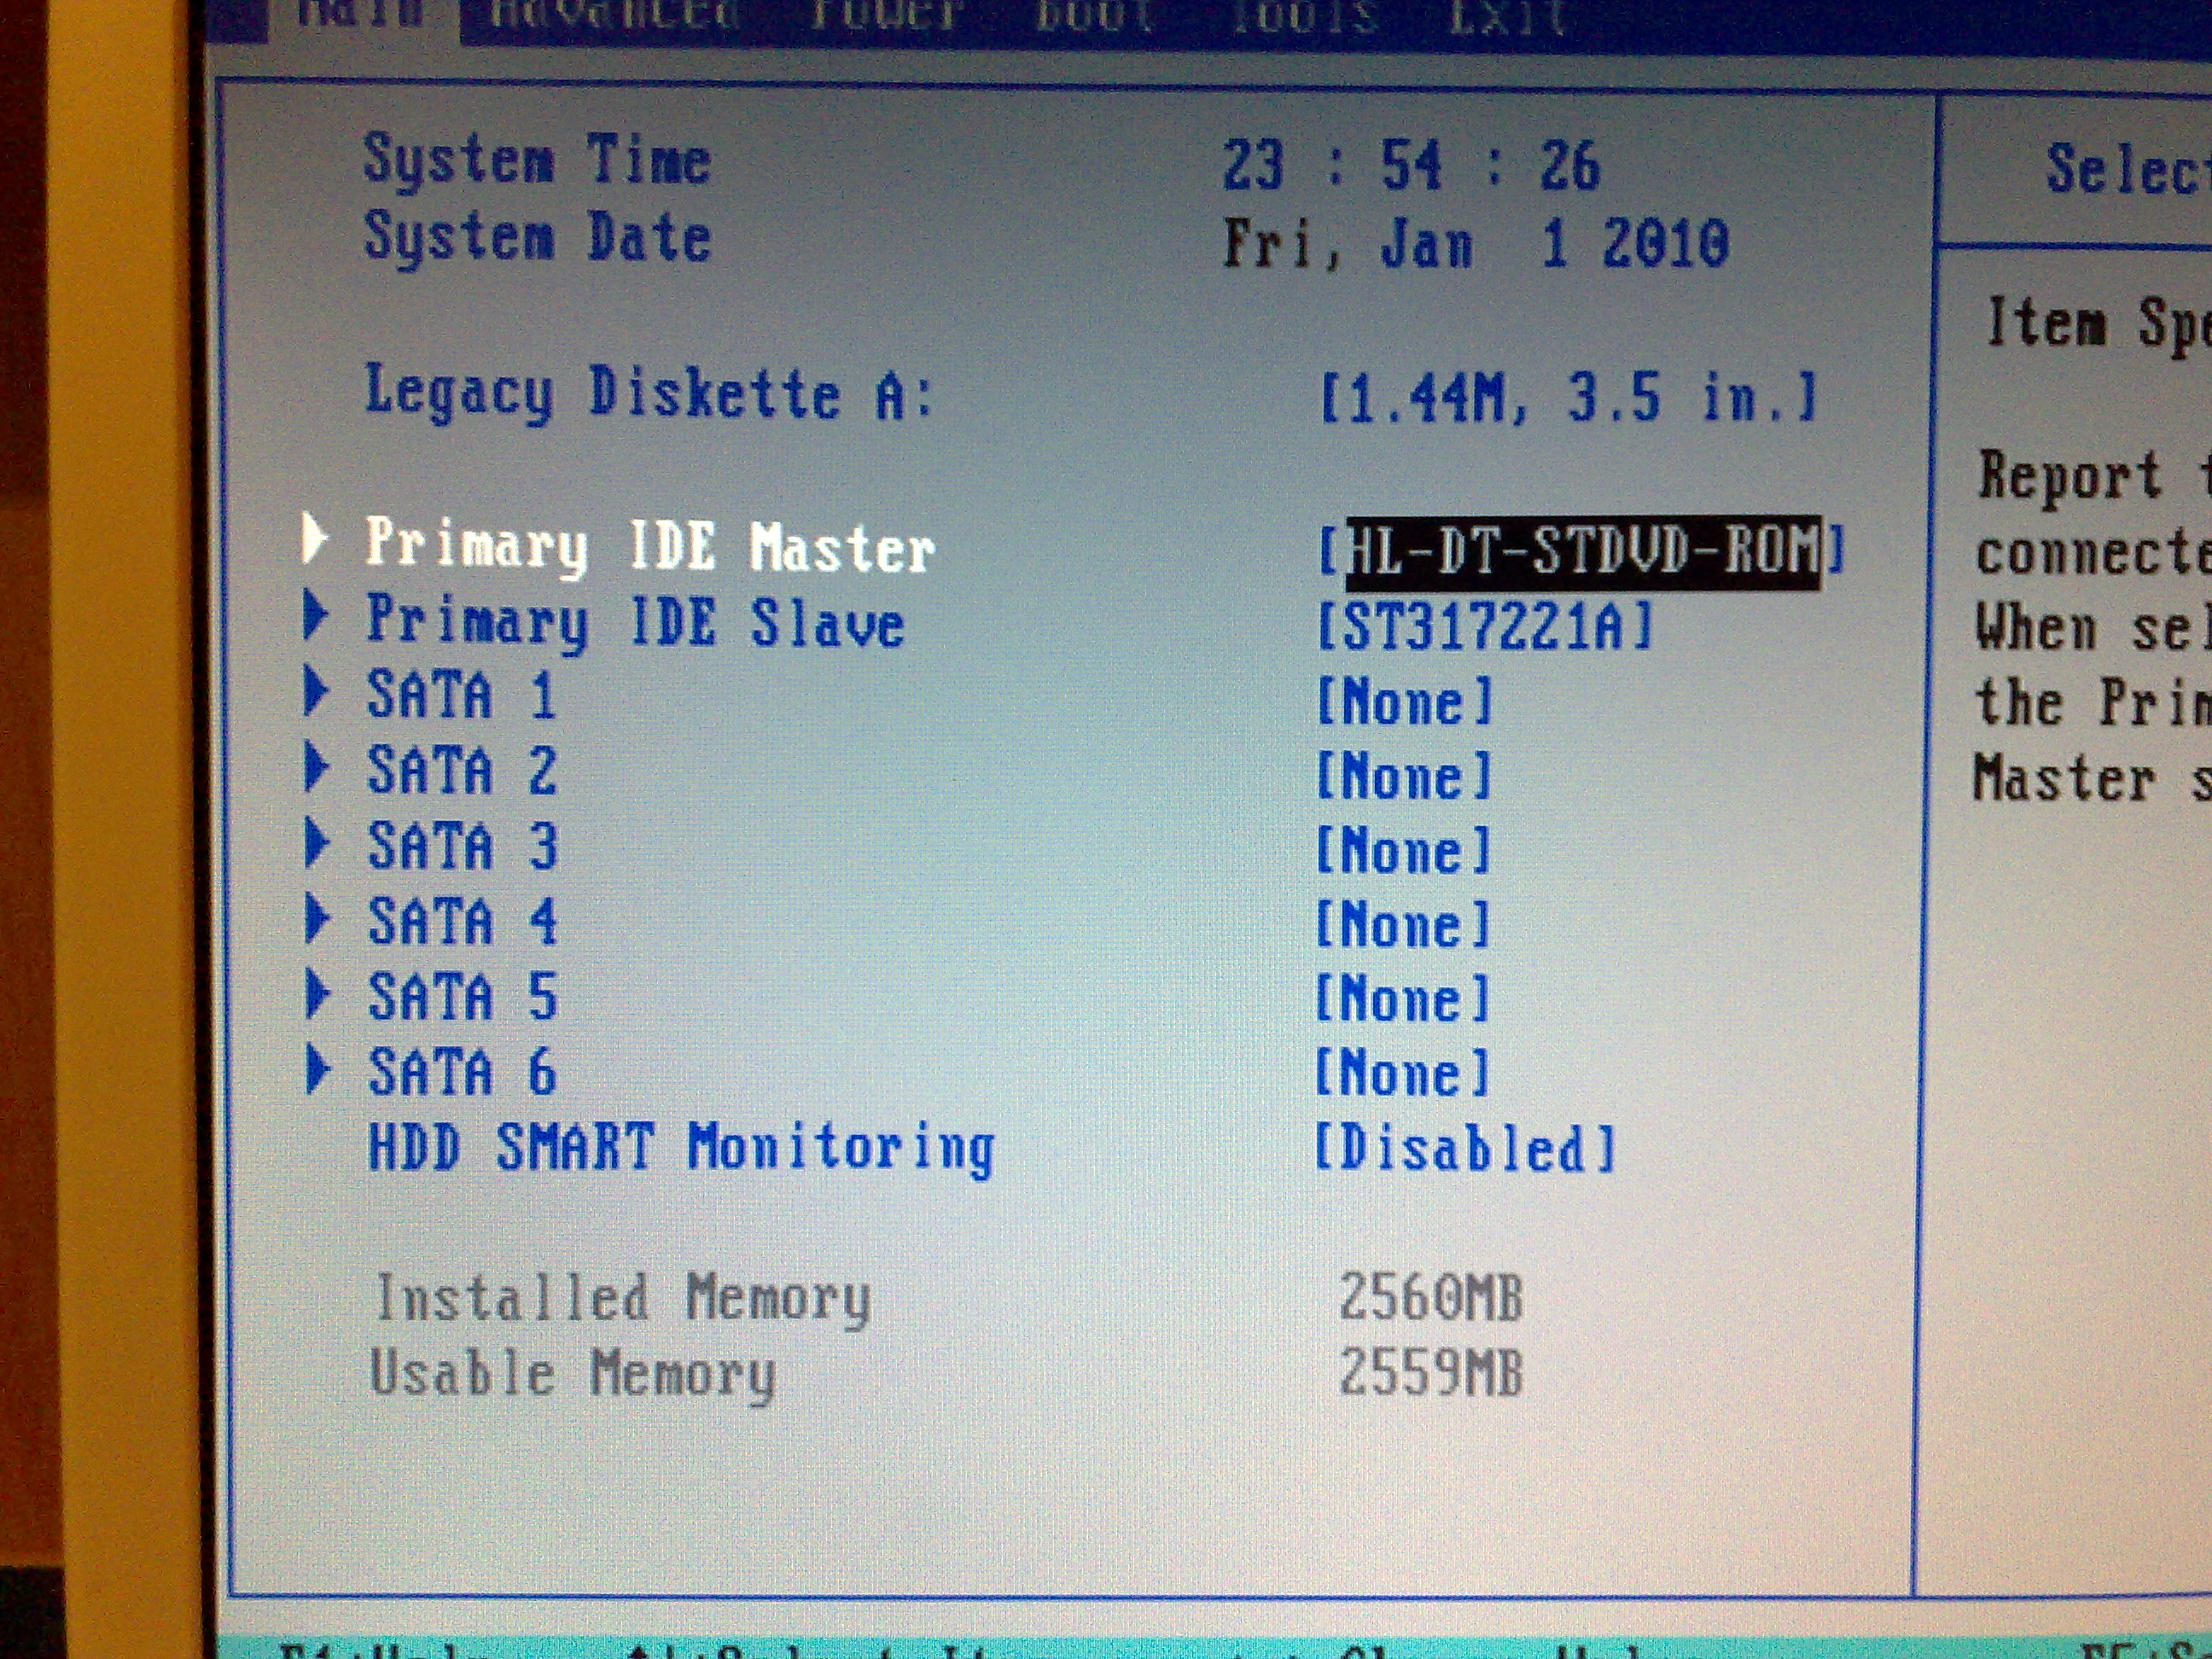
Task: Select the SATA 5 entry
Action: (463, 997)
